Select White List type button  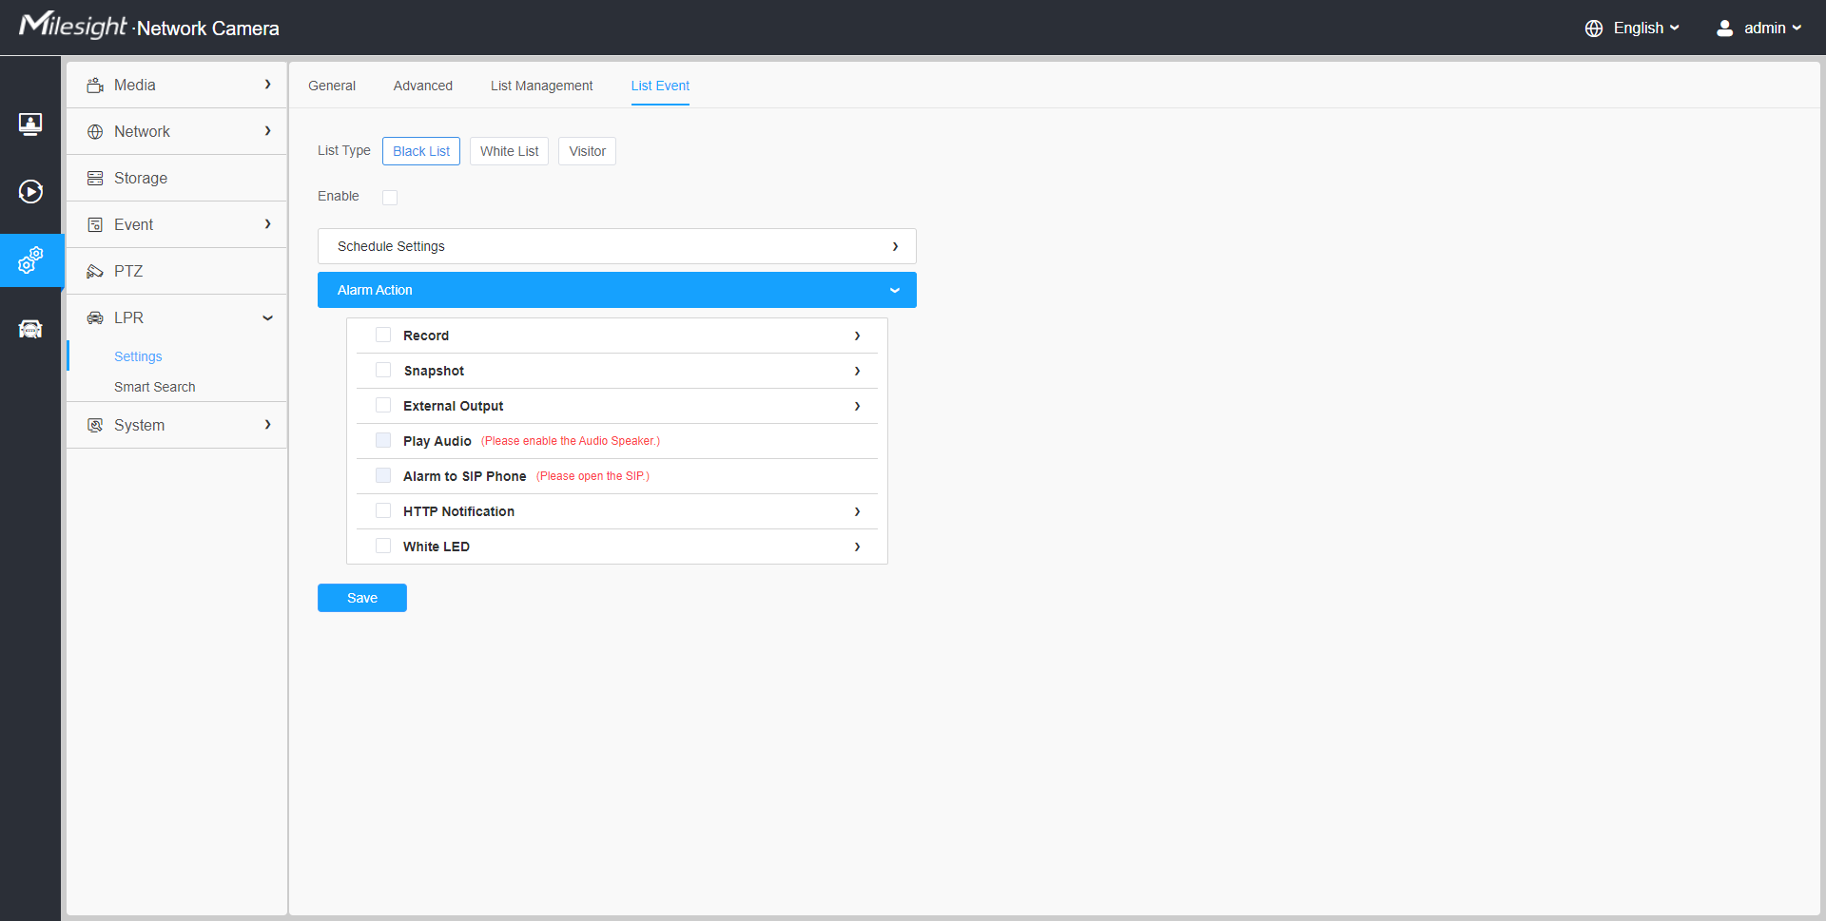(509, 151)
